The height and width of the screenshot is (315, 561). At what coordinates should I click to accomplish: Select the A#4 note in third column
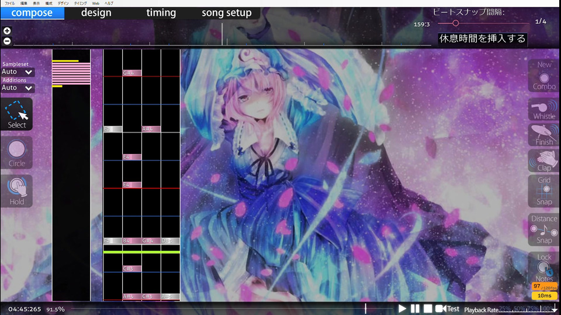coord(151,129)
